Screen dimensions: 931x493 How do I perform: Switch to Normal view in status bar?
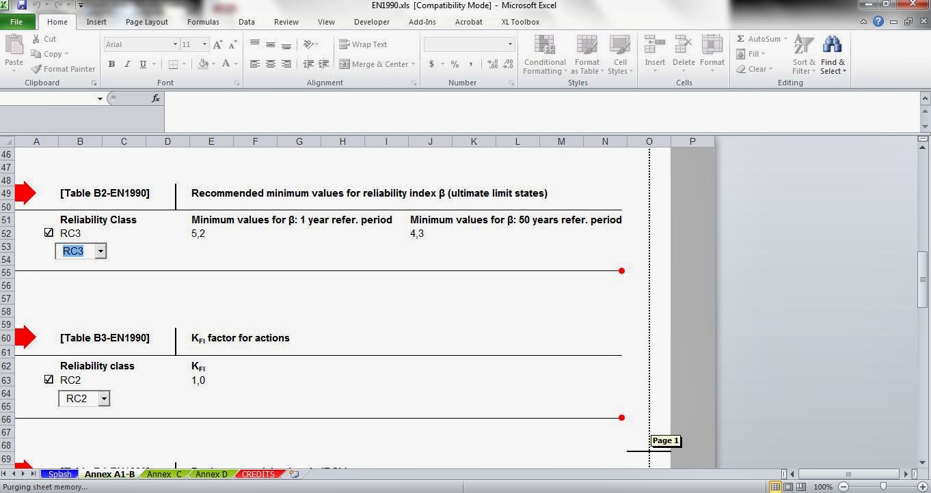(x=775, y=487)
